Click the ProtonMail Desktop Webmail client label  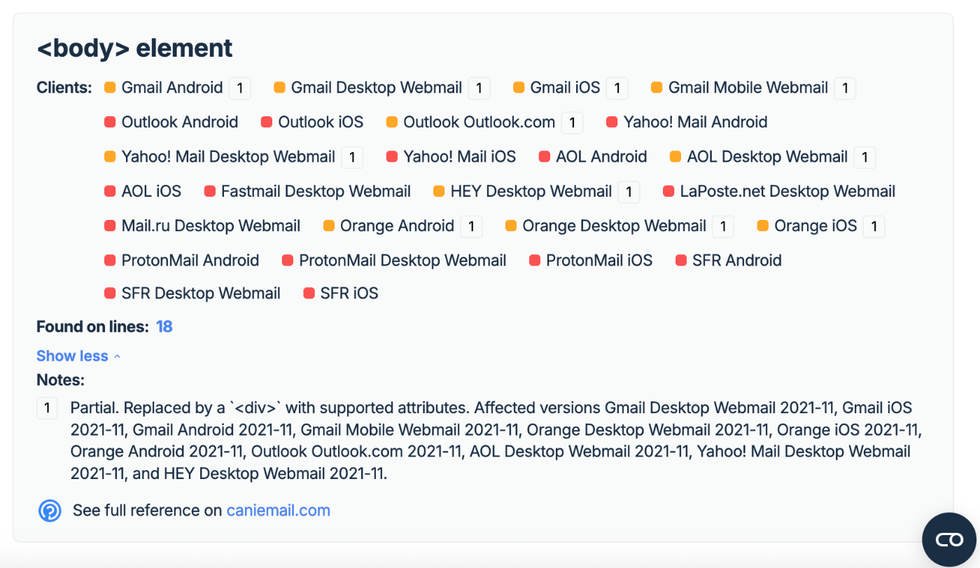[x=402, y=261]
